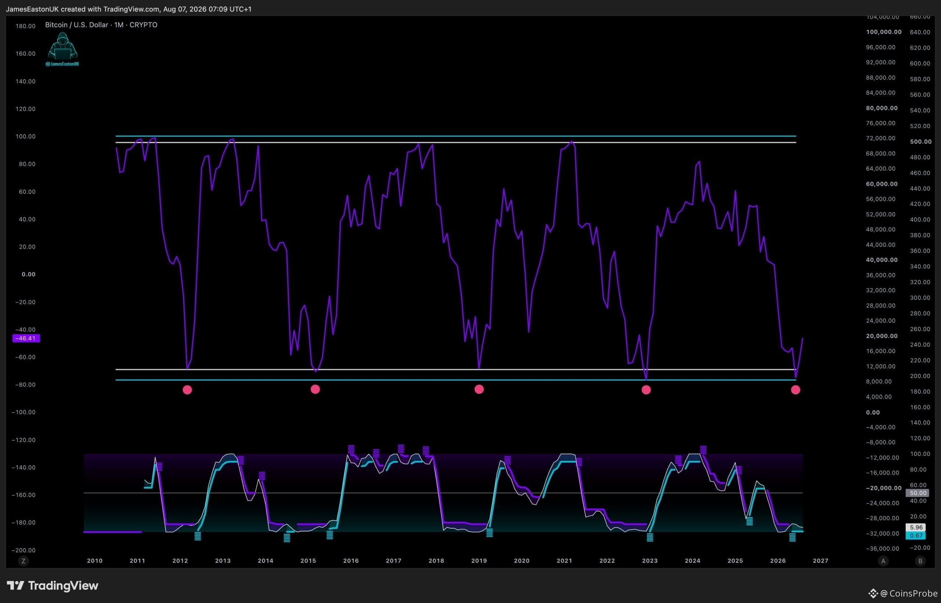Click the pink dot marking the 2019 low

coord(479,389)
